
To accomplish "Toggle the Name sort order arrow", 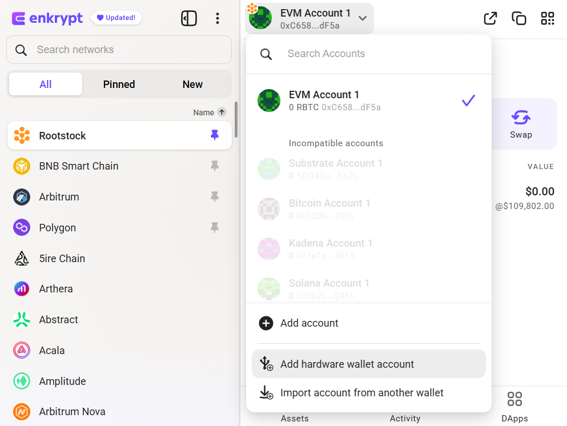I will 222,112.
